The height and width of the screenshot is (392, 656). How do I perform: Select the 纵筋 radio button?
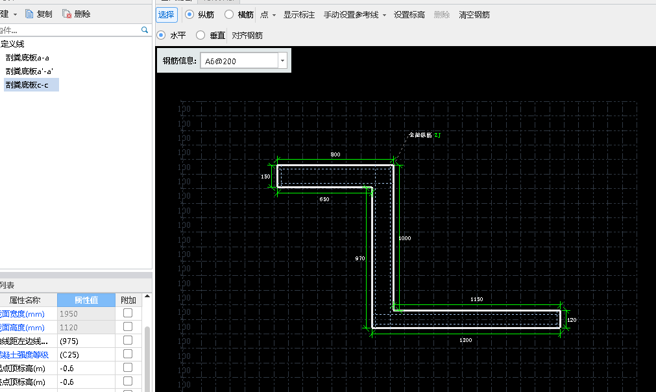coord(189,15)
